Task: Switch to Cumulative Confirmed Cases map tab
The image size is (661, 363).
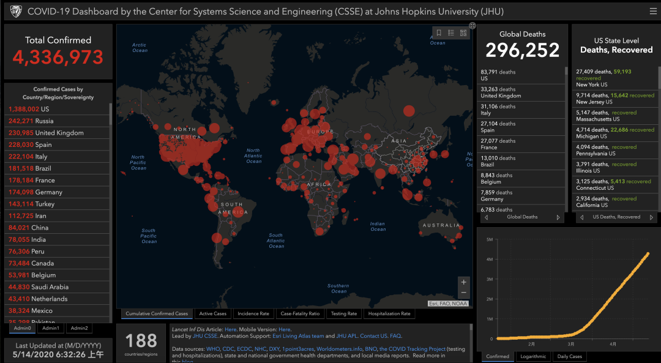Action: click(x=157, y=313)
